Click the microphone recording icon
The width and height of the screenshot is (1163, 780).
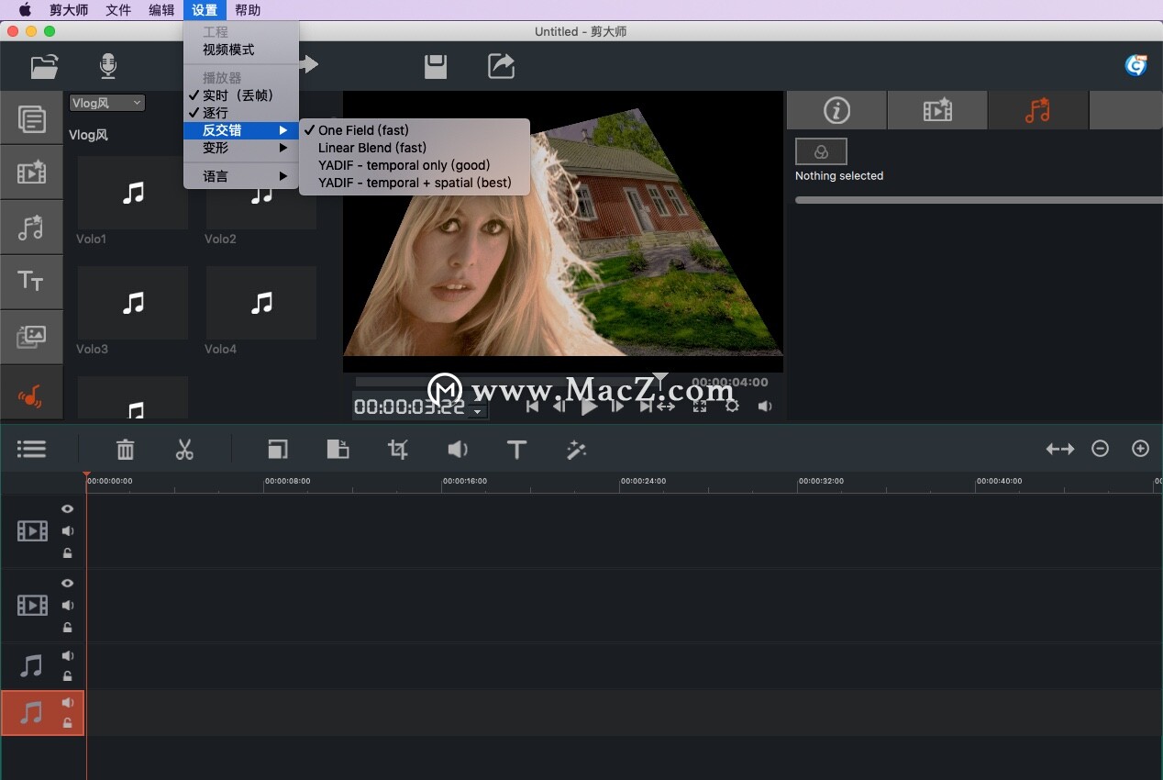pos(107,65)
